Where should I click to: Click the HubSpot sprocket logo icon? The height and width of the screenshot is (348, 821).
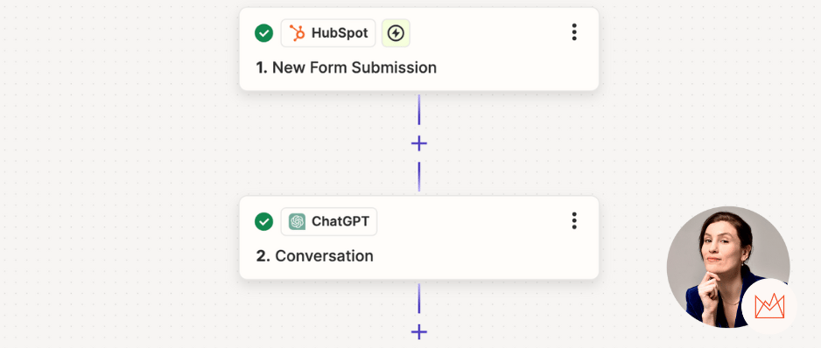(x=297, y=33)
